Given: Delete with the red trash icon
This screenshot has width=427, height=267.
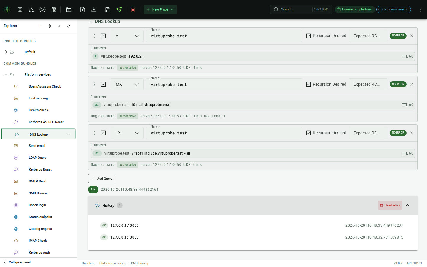Looking at the screenshot, I should 133,9.
